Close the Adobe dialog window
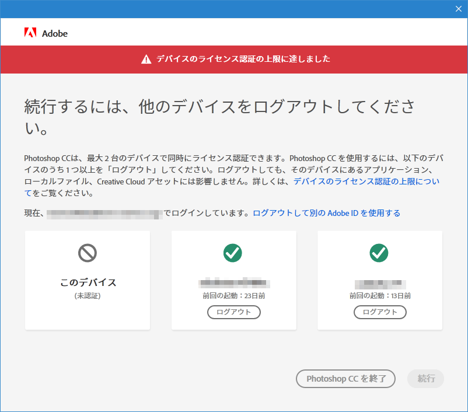 459,9
